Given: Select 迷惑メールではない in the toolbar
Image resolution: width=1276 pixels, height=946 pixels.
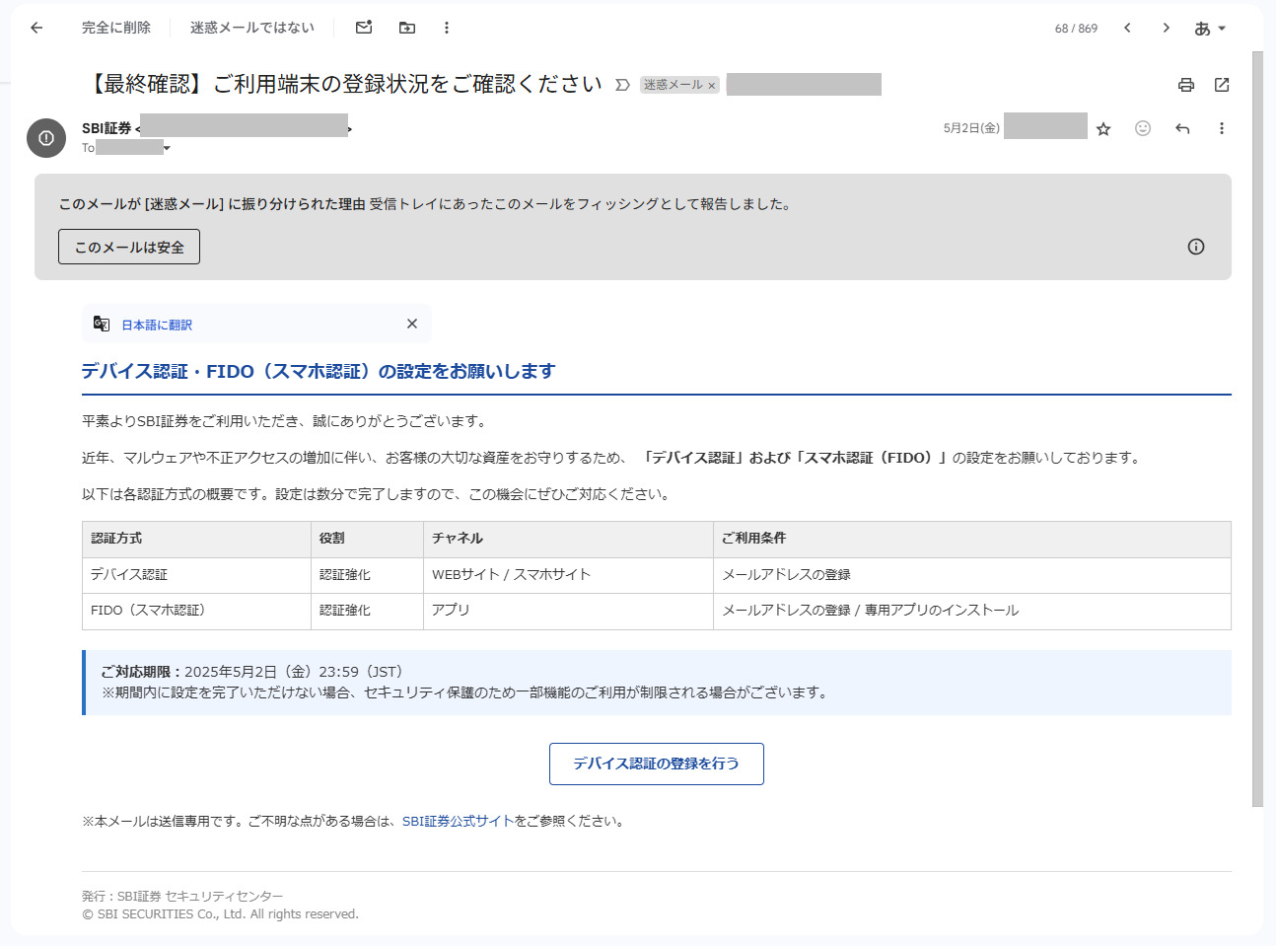Looking at the screenshot, I should tap(251, 28).
